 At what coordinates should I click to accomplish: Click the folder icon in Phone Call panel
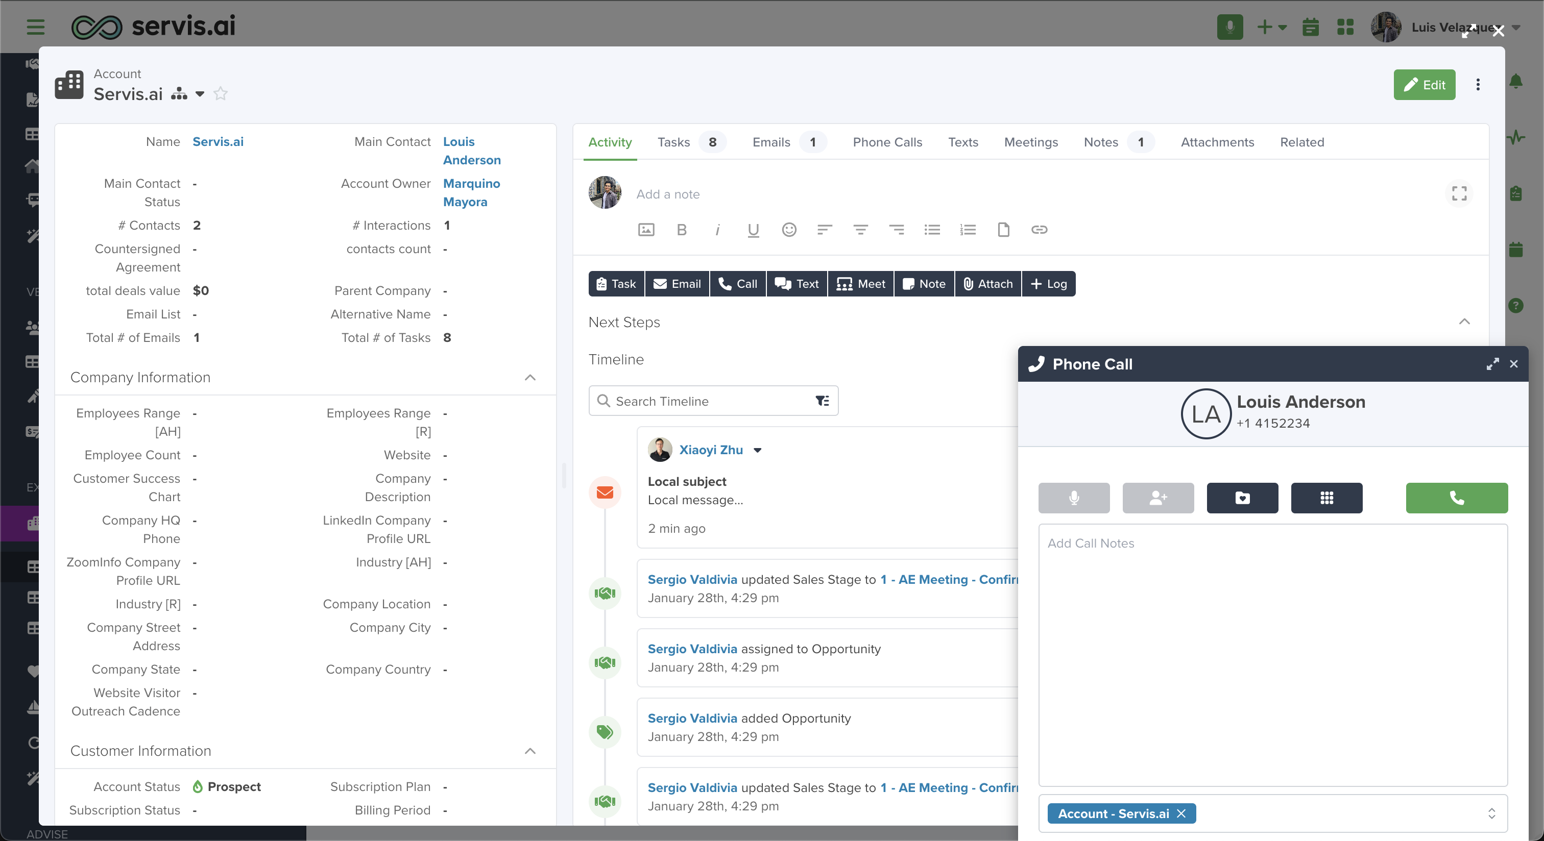[1242, 498]
